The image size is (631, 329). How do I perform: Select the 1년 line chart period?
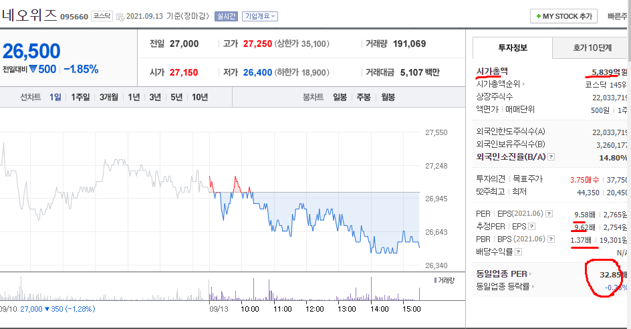coord(134,97)
